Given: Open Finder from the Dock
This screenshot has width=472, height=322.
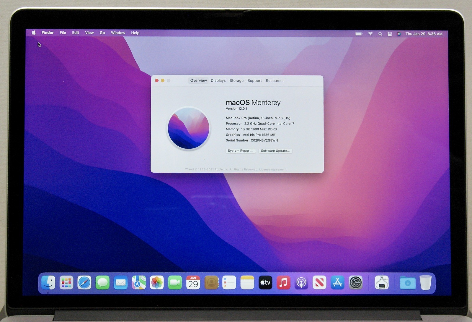Looking at the screenshot, I should (x=48, y=283).
